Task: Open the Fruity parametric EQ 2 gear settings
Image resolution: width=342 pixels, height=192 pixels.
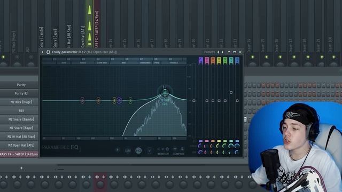Action: click(x=48, y=52)
